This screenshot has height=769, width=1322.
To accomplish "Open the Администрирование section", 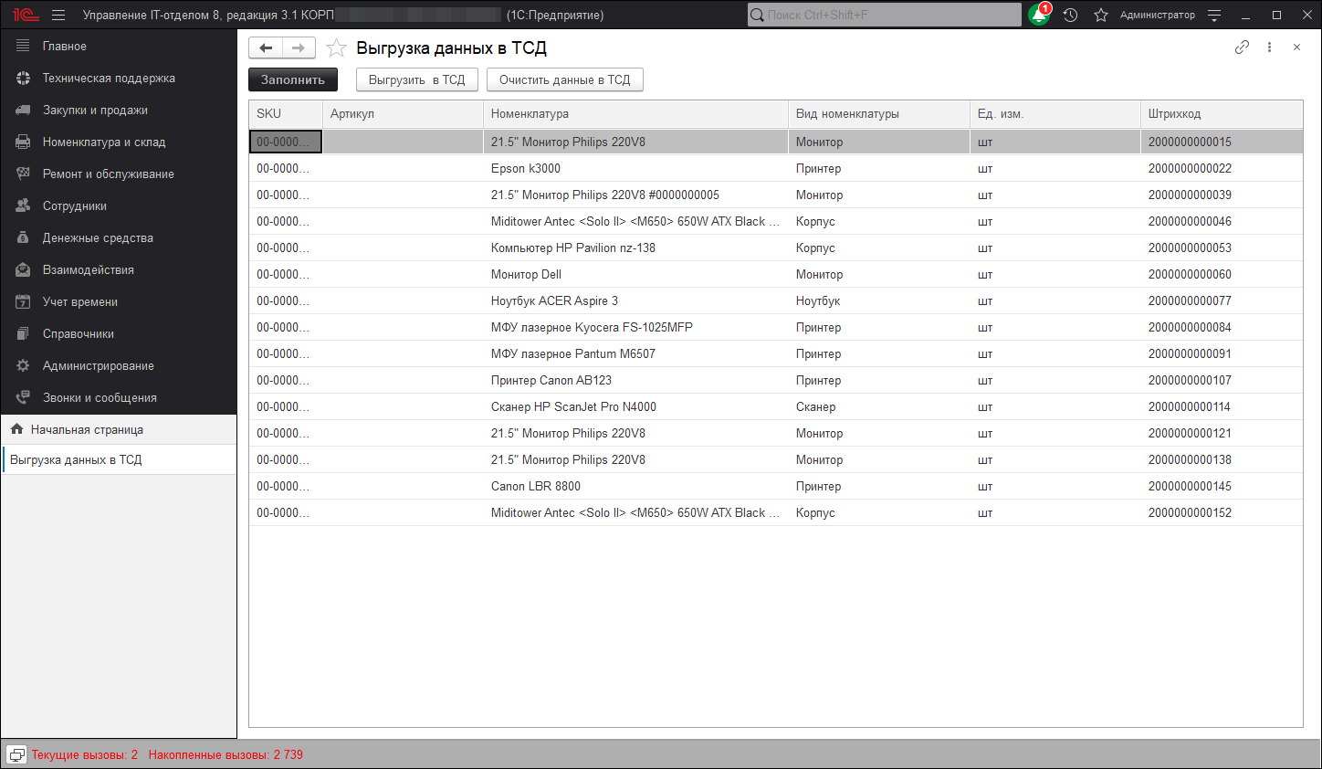I will tap(98, 365).
